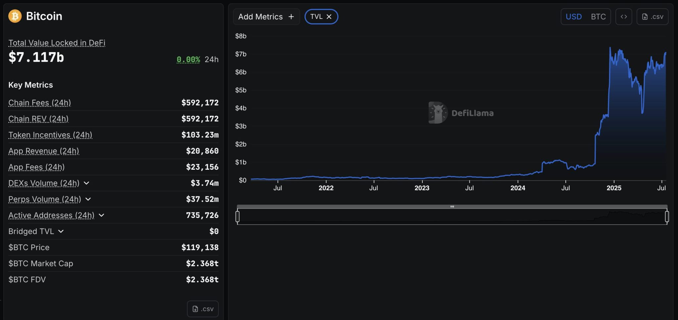Viewport: 678px width, 320px height.
Task: Export key metrics using the bottom .csv icon
Action: 203,308
